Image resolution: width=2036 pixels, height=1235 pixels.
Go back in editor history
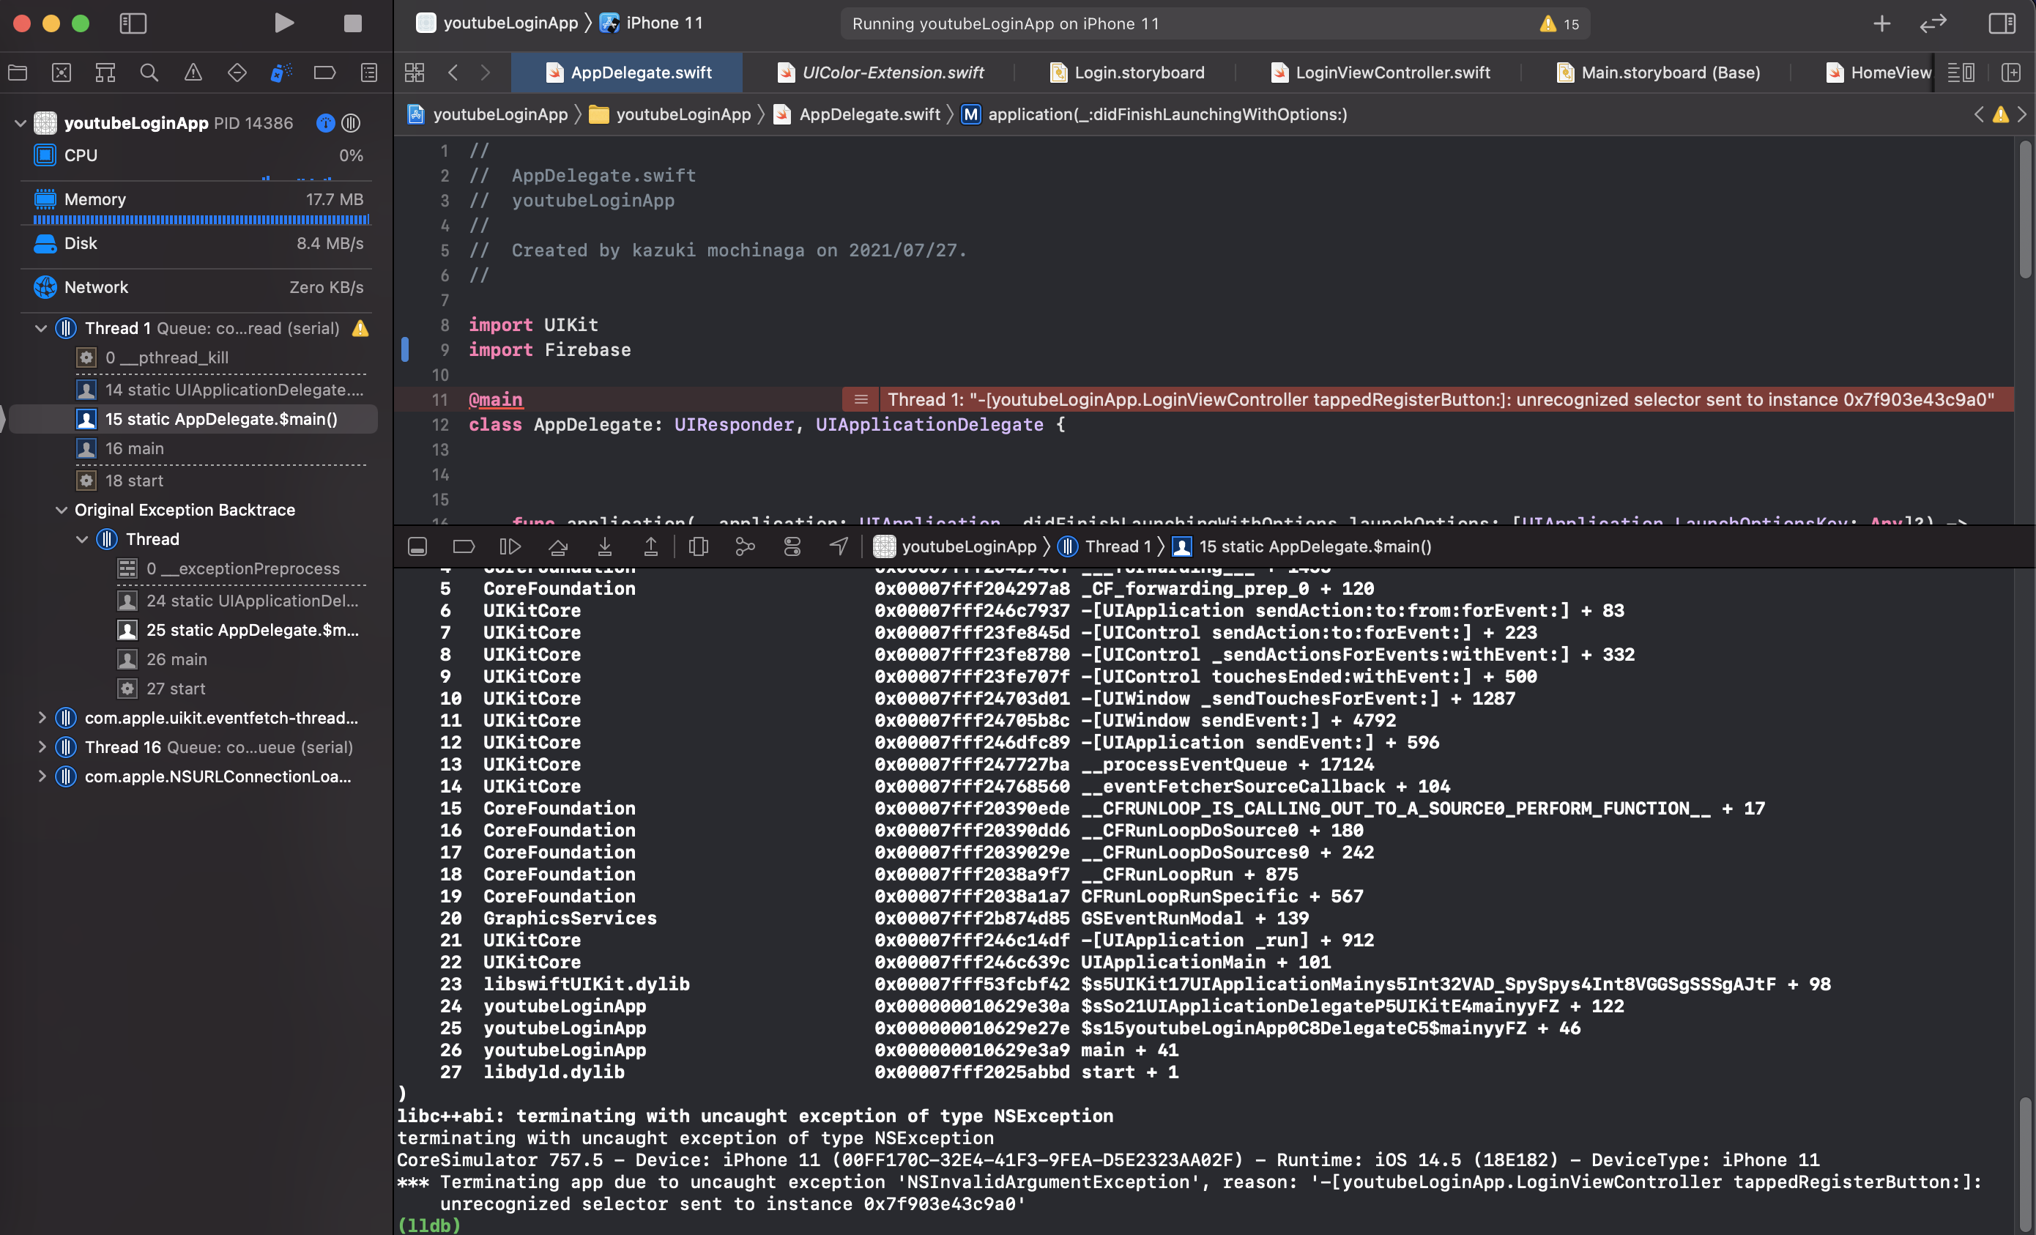[453, 73]
